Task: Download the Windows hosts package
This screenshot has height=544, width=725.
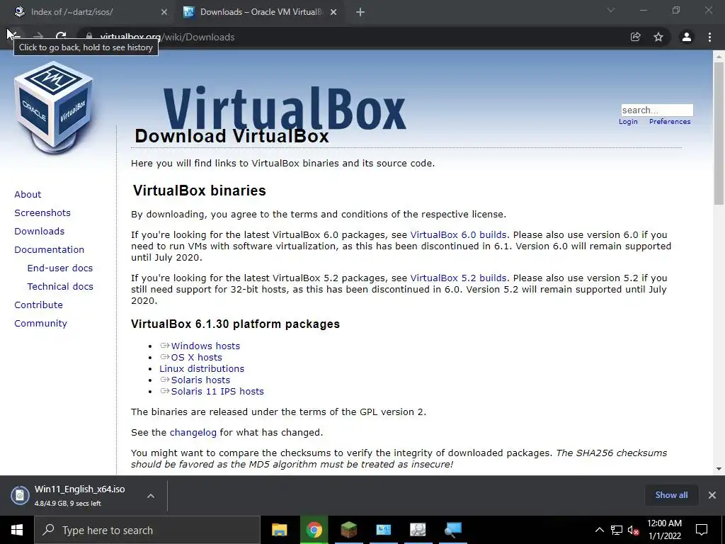Action: pos(205,346)
